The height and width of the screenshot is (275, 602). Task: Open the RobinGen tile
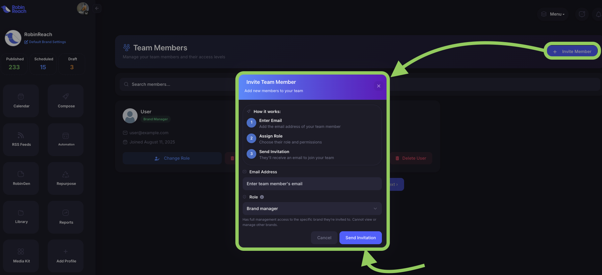point(21,178)
